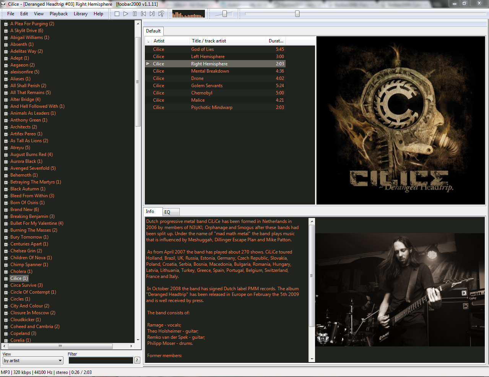Screen dimensions: 489x377
Task: Expand the A Plea For Purging node
Action: [6, 24]
